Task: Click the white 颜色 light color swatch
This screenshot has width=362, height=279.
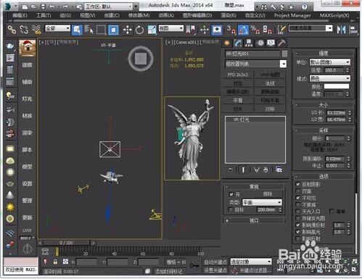Action: tap(337, 86)
